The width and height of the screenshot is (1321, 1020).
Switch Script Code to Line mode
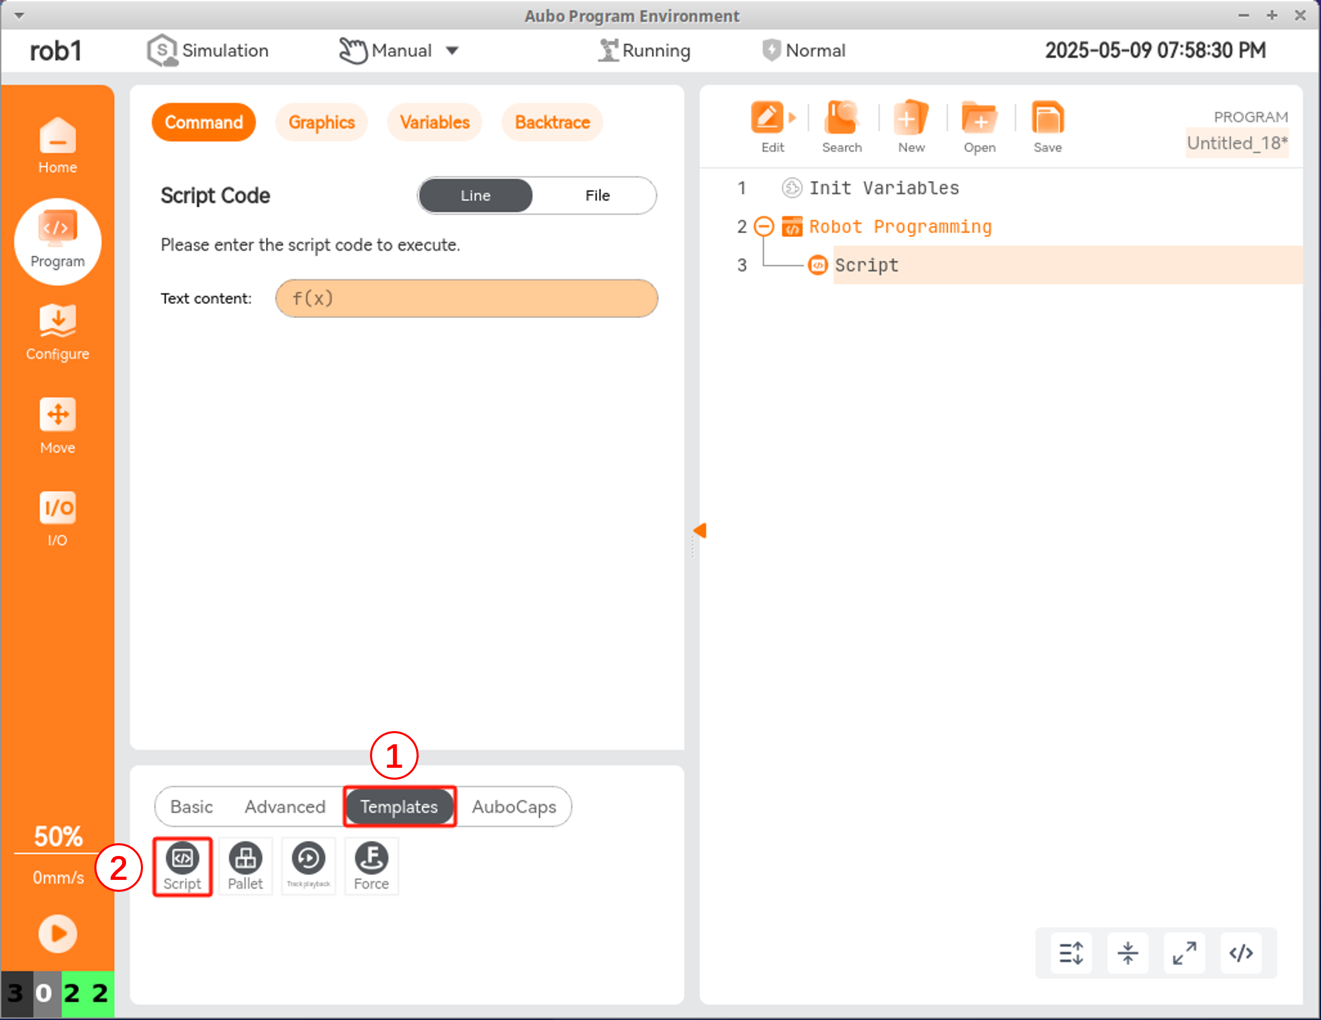point(475,195)
